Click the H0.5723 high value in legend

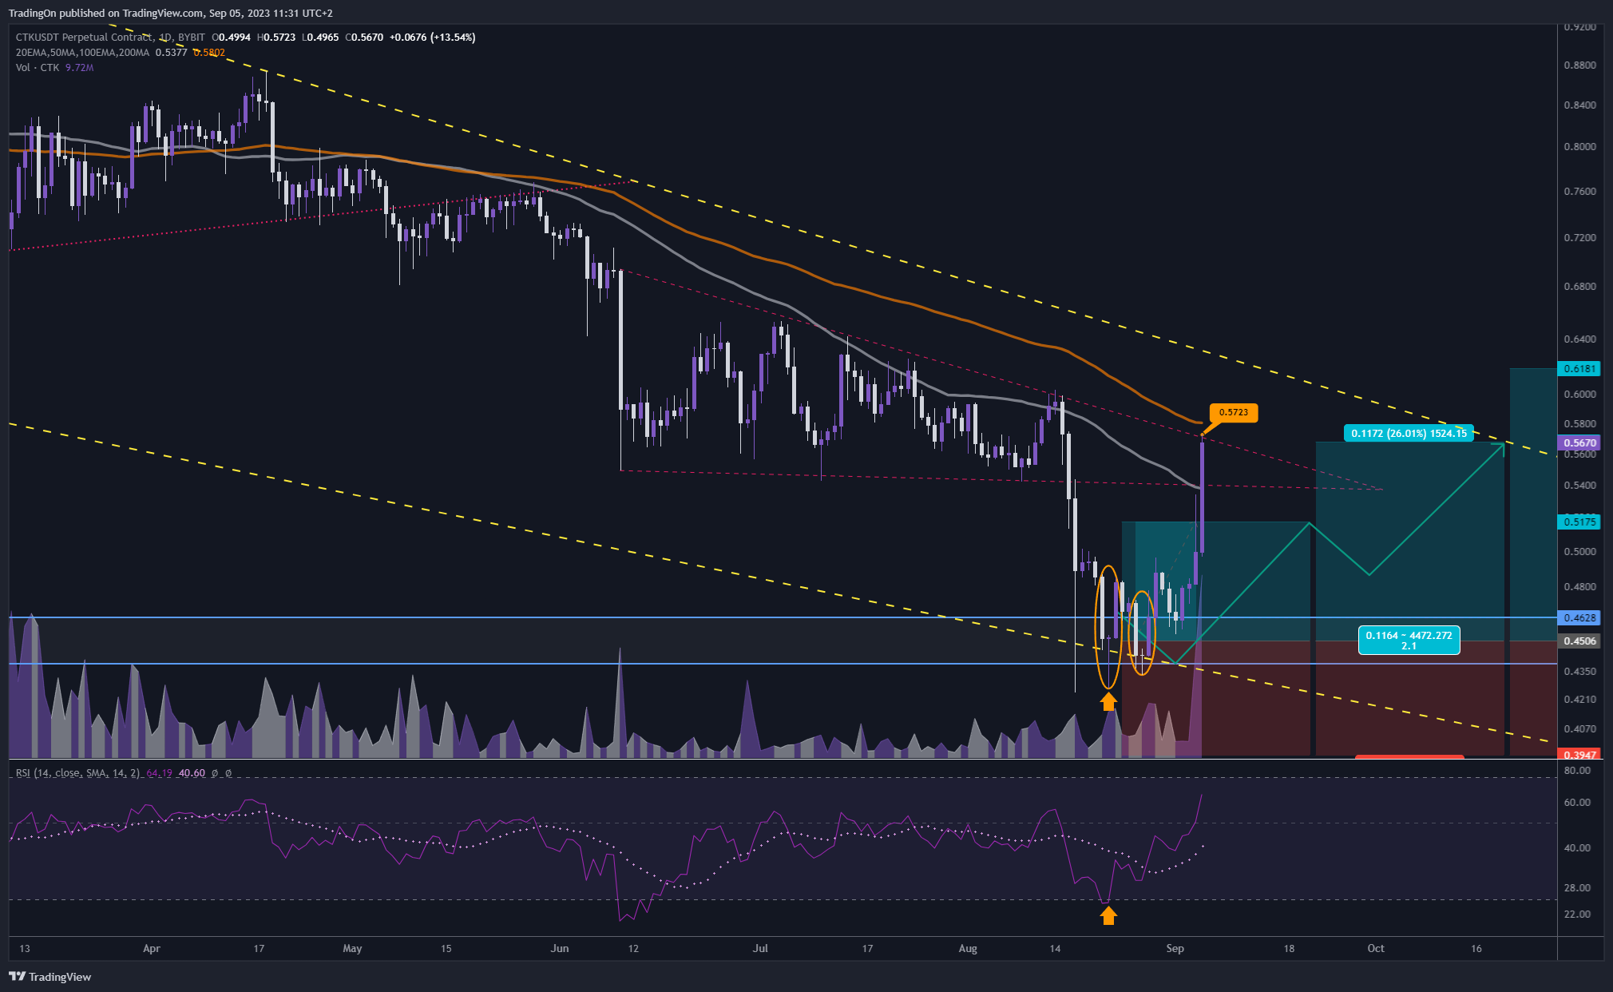pyautogui.click(x=276, y=38)
